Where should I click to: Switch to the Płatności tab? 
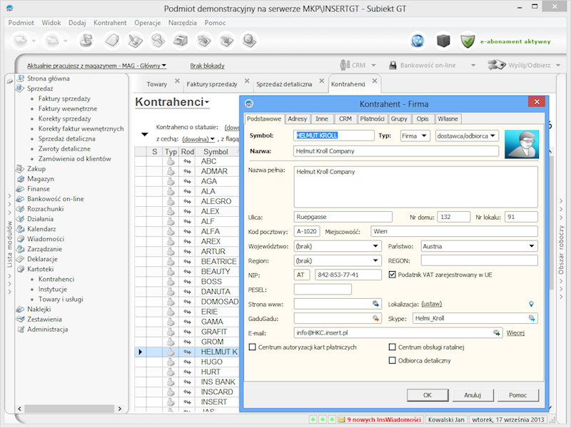tap(372, 118)
